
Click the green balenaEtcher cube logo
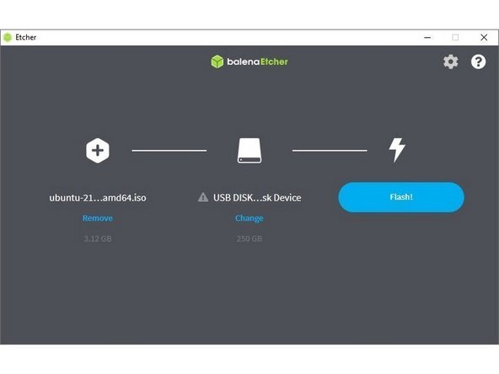217,61
